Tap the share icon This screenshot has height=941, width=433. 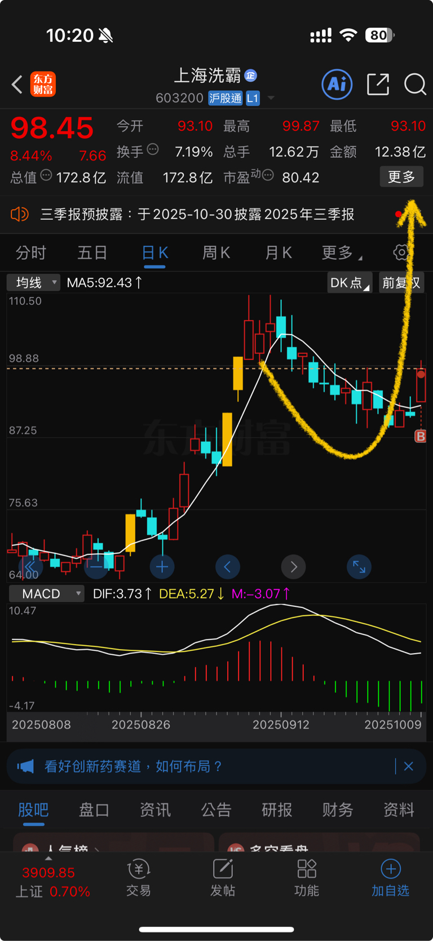[378, 85]
